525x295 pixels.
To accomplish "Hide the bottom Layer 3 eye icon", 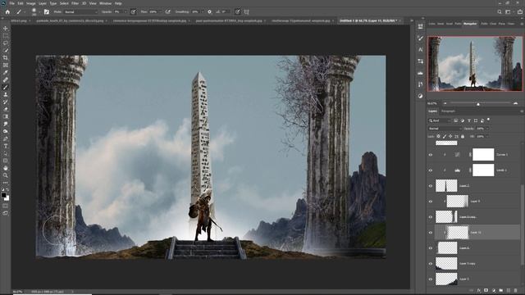I will click(431, 279).
